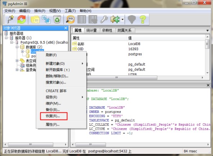Click the 数据库 (2) database cylinder icon
This screenshot has width=213, height=156.
coord(22,47)
